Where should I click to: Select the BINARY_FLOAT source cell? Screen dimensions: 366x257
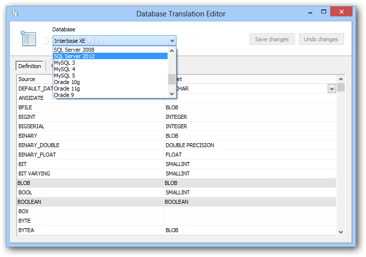90,155
